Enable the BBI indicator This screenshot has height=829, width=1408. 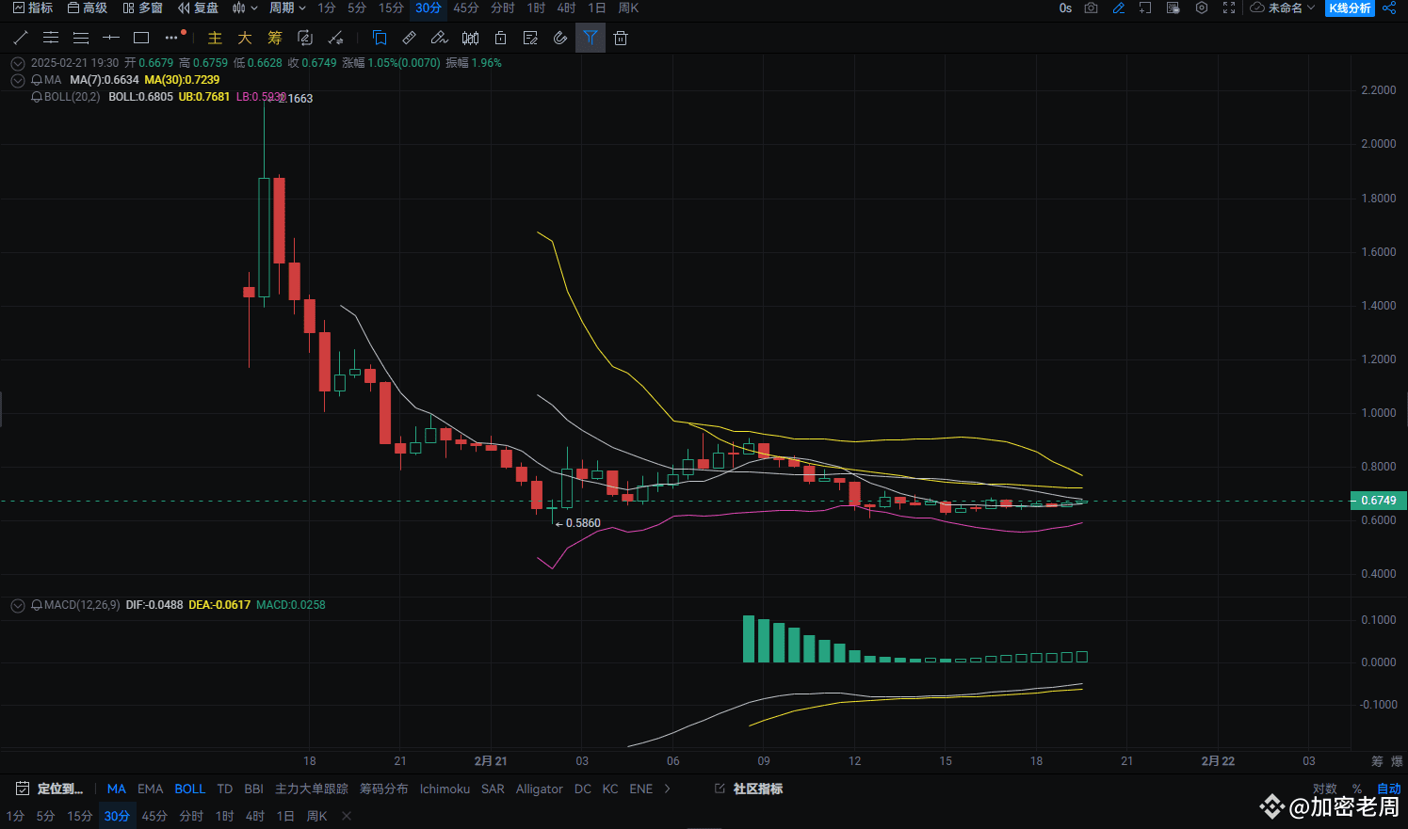coord(253,789)
